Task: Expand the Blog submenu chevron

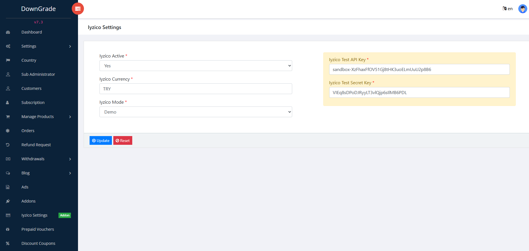Action: [70, 173]
